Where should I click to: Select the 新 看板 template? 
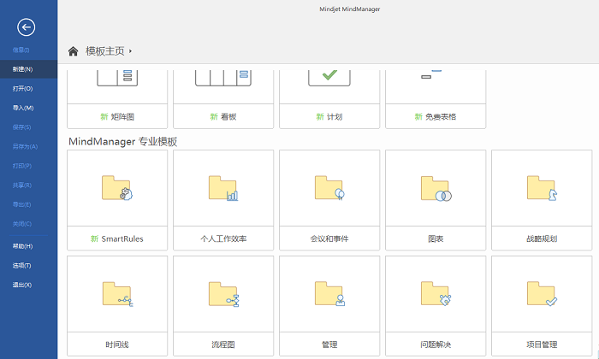[x=223, y=99]
